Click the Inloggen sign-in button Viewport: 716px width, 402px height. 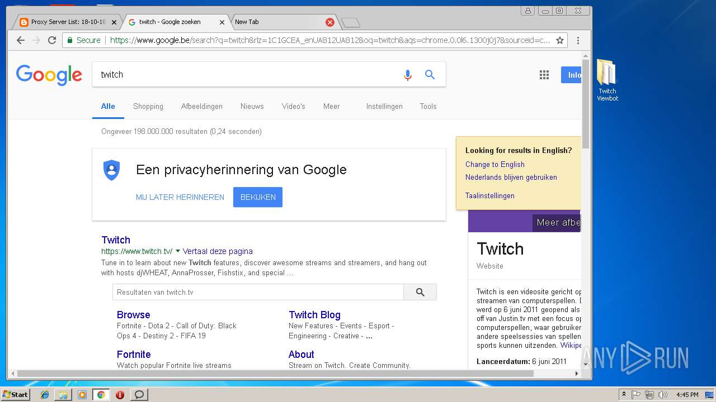pyautogui.click(x=571, y=75)
